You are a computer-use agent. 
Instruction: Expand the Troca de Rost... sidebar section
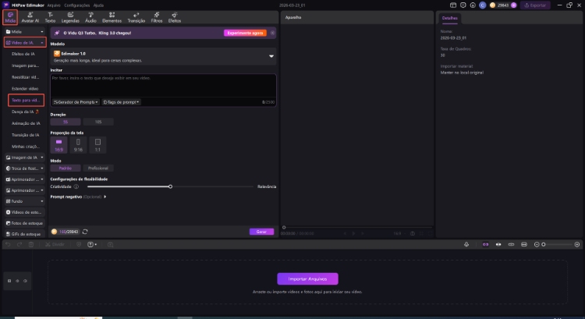coord(42,168)
